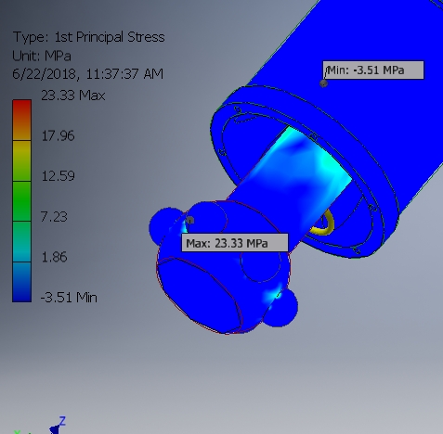443x434 pixels.
Task: Click the 'Type: 1st Principal Stress' text
Action: coord(88,37)
